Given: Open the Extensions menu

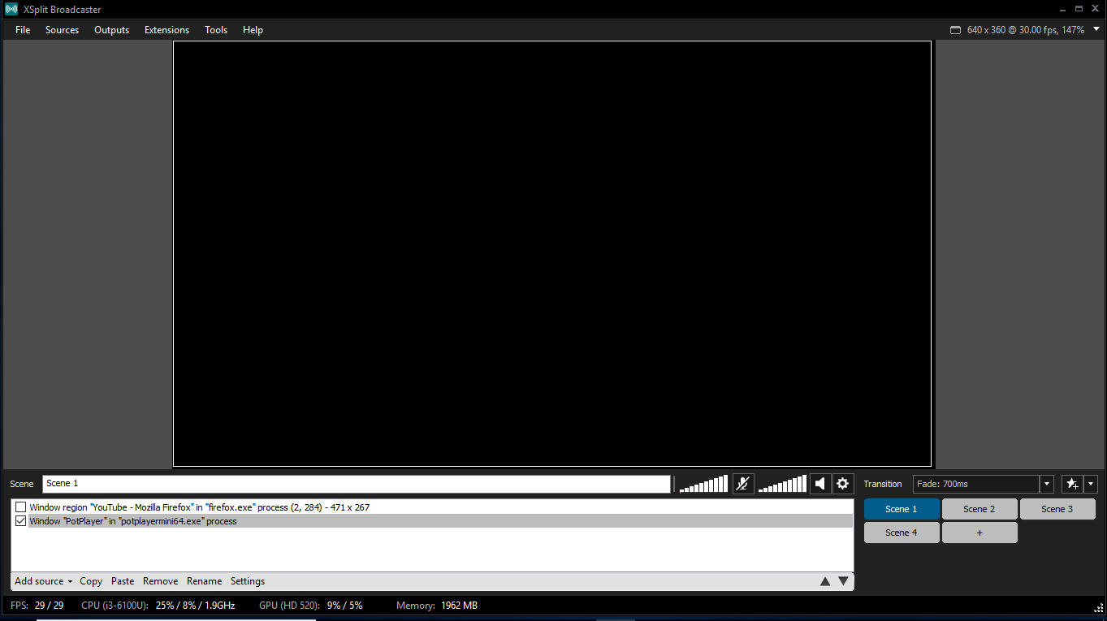Looking at the screenshot, I should (x=166, y=30).
